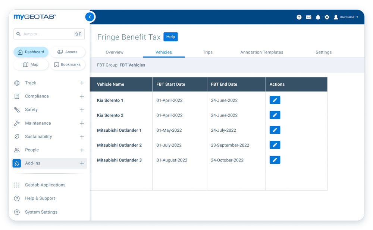Open System Settings label
This screenshot has height=230, width=373.
pos(41,212)
